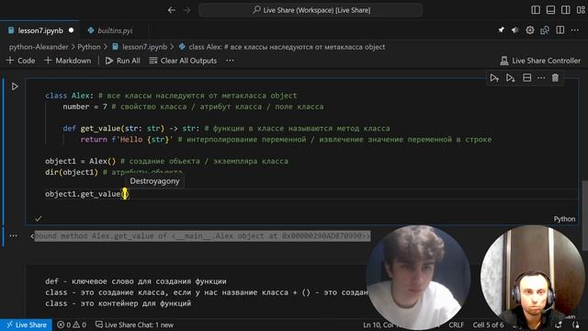Screen dimensions: 588x331
Task: Split the cell using cell toolbar icon
Action: click(x=526, y=78)
